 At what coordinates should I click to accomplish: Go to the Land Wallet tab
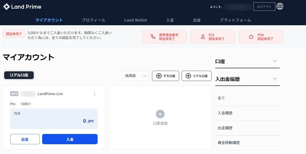click(136, 20)
